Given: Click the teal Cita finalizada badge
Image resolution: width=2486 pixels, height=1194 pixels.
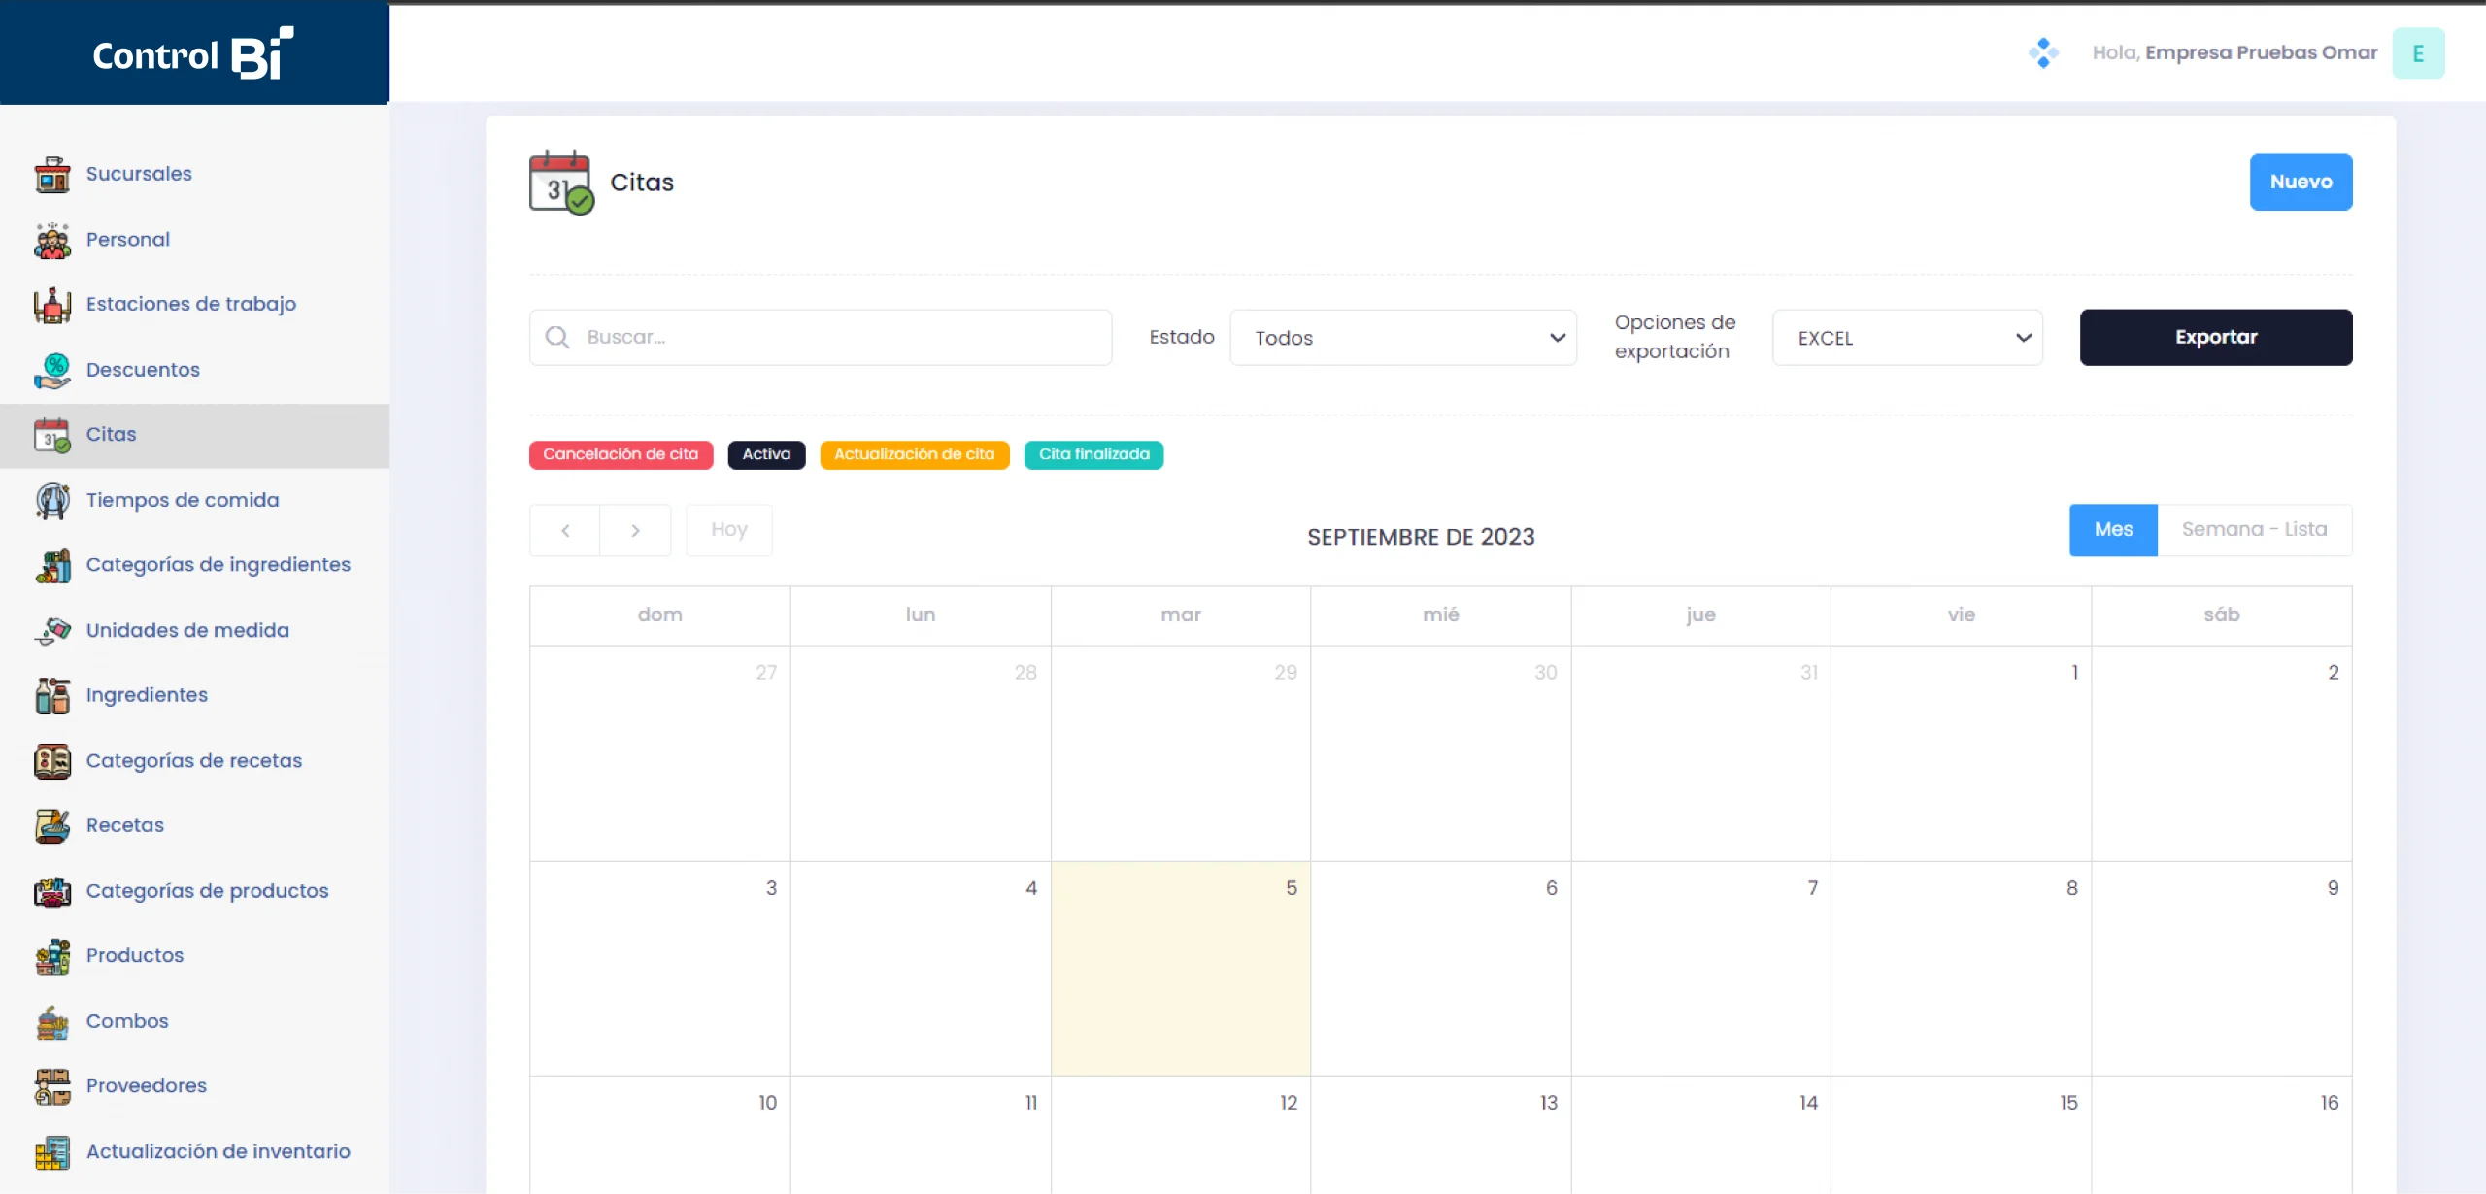Looking at the screenshot, I should [x=1093, y=454].
